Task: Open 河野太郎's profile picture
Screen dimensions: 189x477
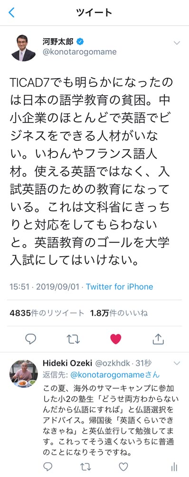Action: [x=23, y=48]
